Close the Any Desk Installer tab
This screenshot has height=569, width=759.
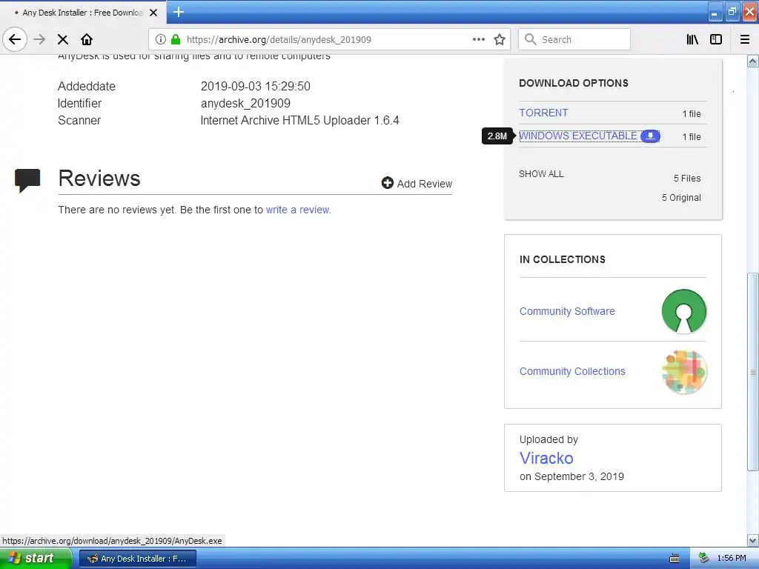click(153, 13)
